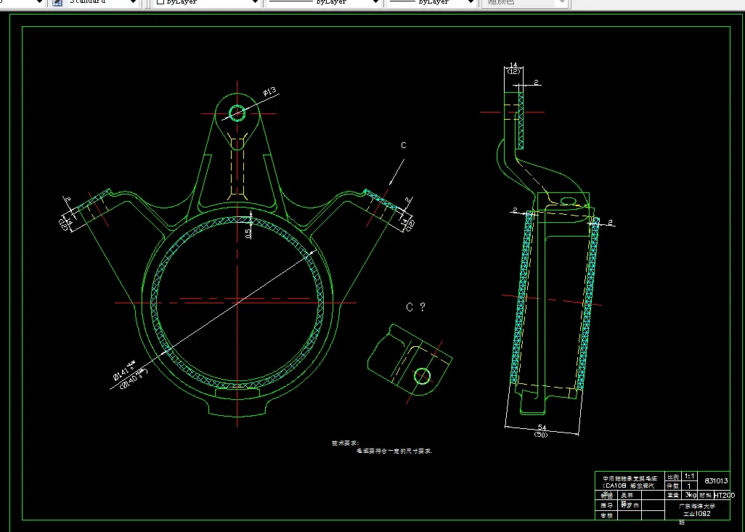Image resolution: width=745 pixels, height=532 pixels.
Task: Select the 件数 label cell
Action: pyautogui.click(x=673, y=486)
